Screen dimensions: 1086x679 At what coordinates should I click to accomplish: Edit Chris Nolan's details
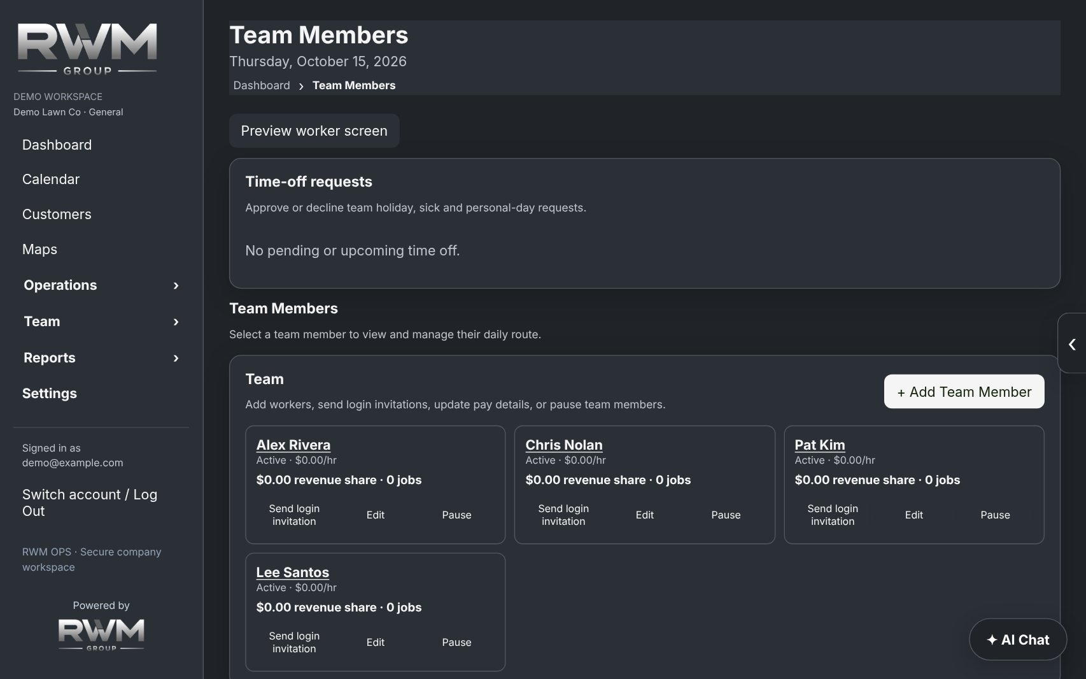click(645, 515)
